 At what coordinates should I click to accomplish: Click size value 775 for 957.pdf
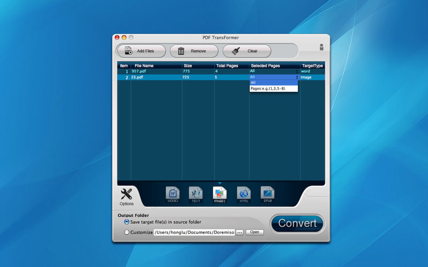tap(186, 71)
